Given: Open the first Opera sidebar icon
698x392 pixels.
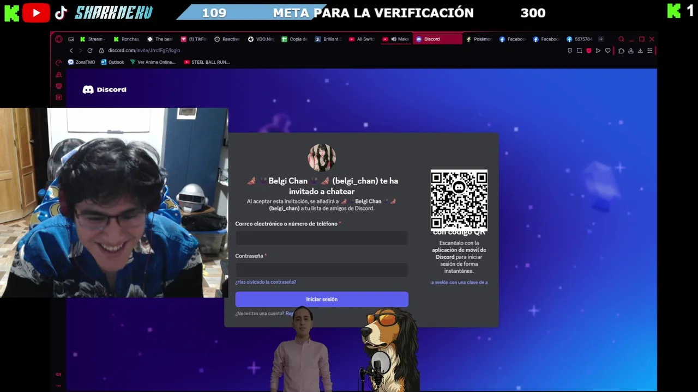Looking at the screenshot, I should tap(59, 75).
